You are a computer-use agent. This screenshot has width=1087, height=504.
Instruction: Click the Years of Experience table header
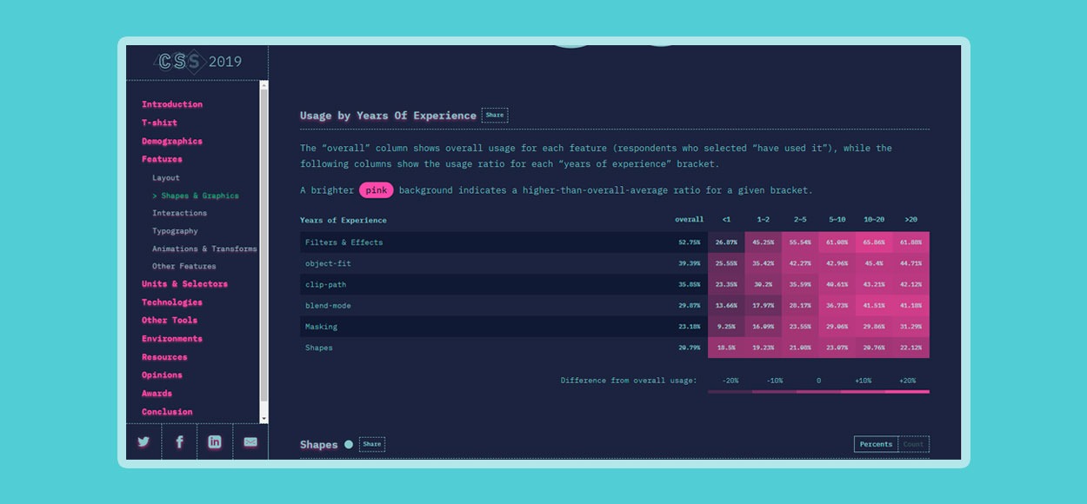343,220
